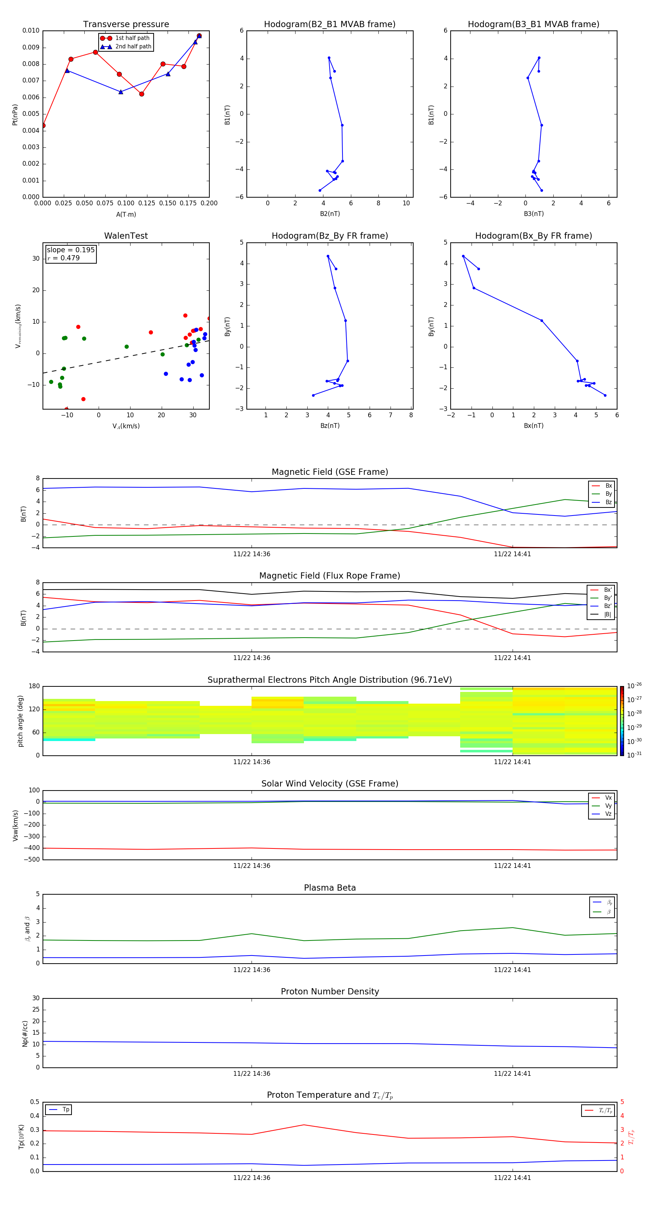Click the pitch angle (deg) axis label
This screenshot has height=1210, width=660.
(x=20, y=721)
